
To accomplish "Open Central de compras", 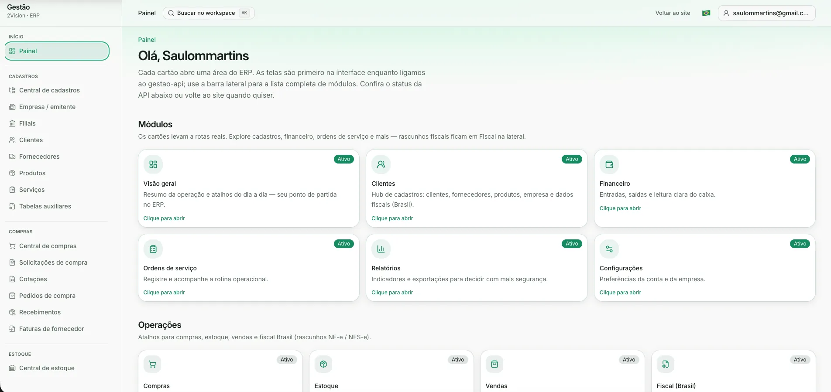I will coord(57,246).
